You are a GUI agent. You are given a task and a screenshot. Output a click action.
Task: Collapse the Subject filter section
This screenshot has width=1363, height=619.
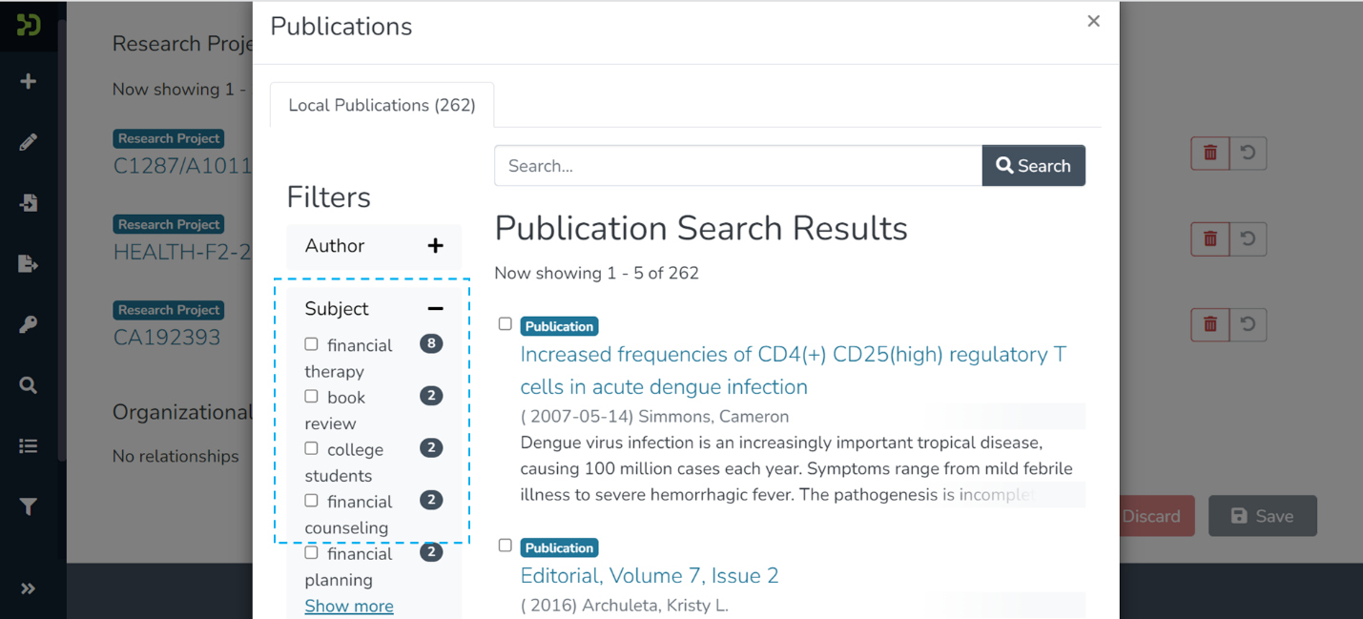435,309
